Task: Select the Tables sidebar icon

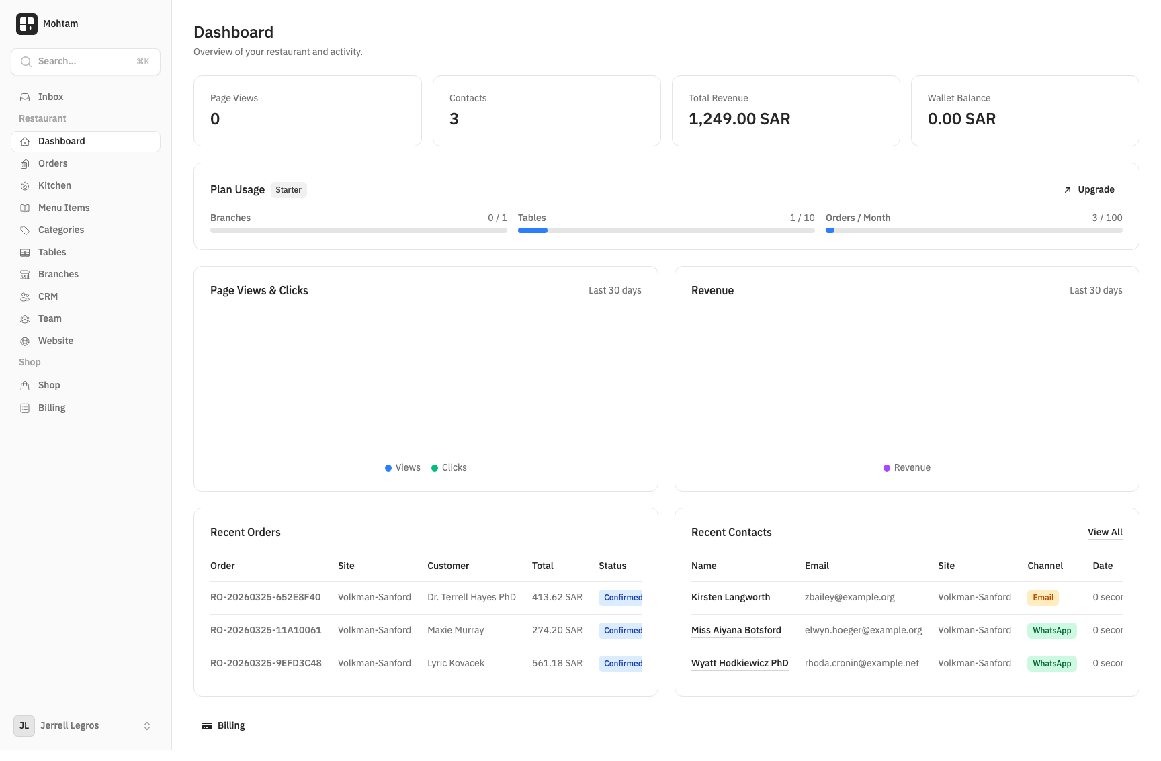Action: [25, 252]
